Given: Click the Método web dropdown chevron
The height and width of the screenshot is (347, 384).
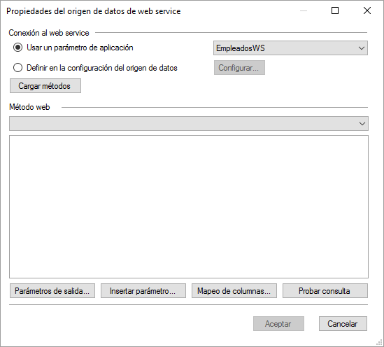Looking at the screenshot, I should 362,124.
